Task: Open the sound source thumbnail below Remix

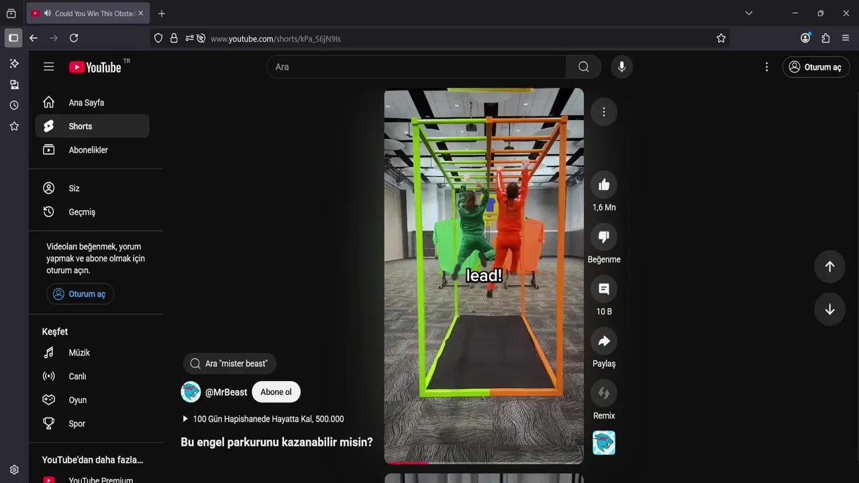Action: point(604,443)
